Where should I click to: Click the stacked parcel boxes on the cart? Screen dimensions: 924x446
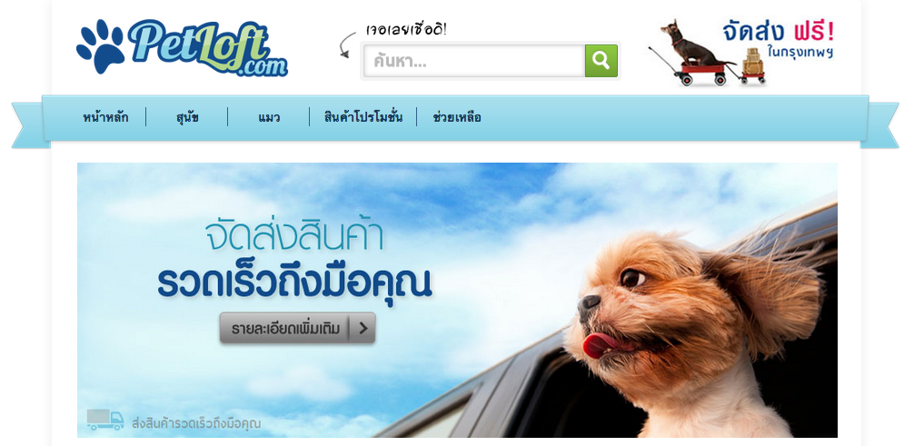pyautogui.click(x=750, y=61)
